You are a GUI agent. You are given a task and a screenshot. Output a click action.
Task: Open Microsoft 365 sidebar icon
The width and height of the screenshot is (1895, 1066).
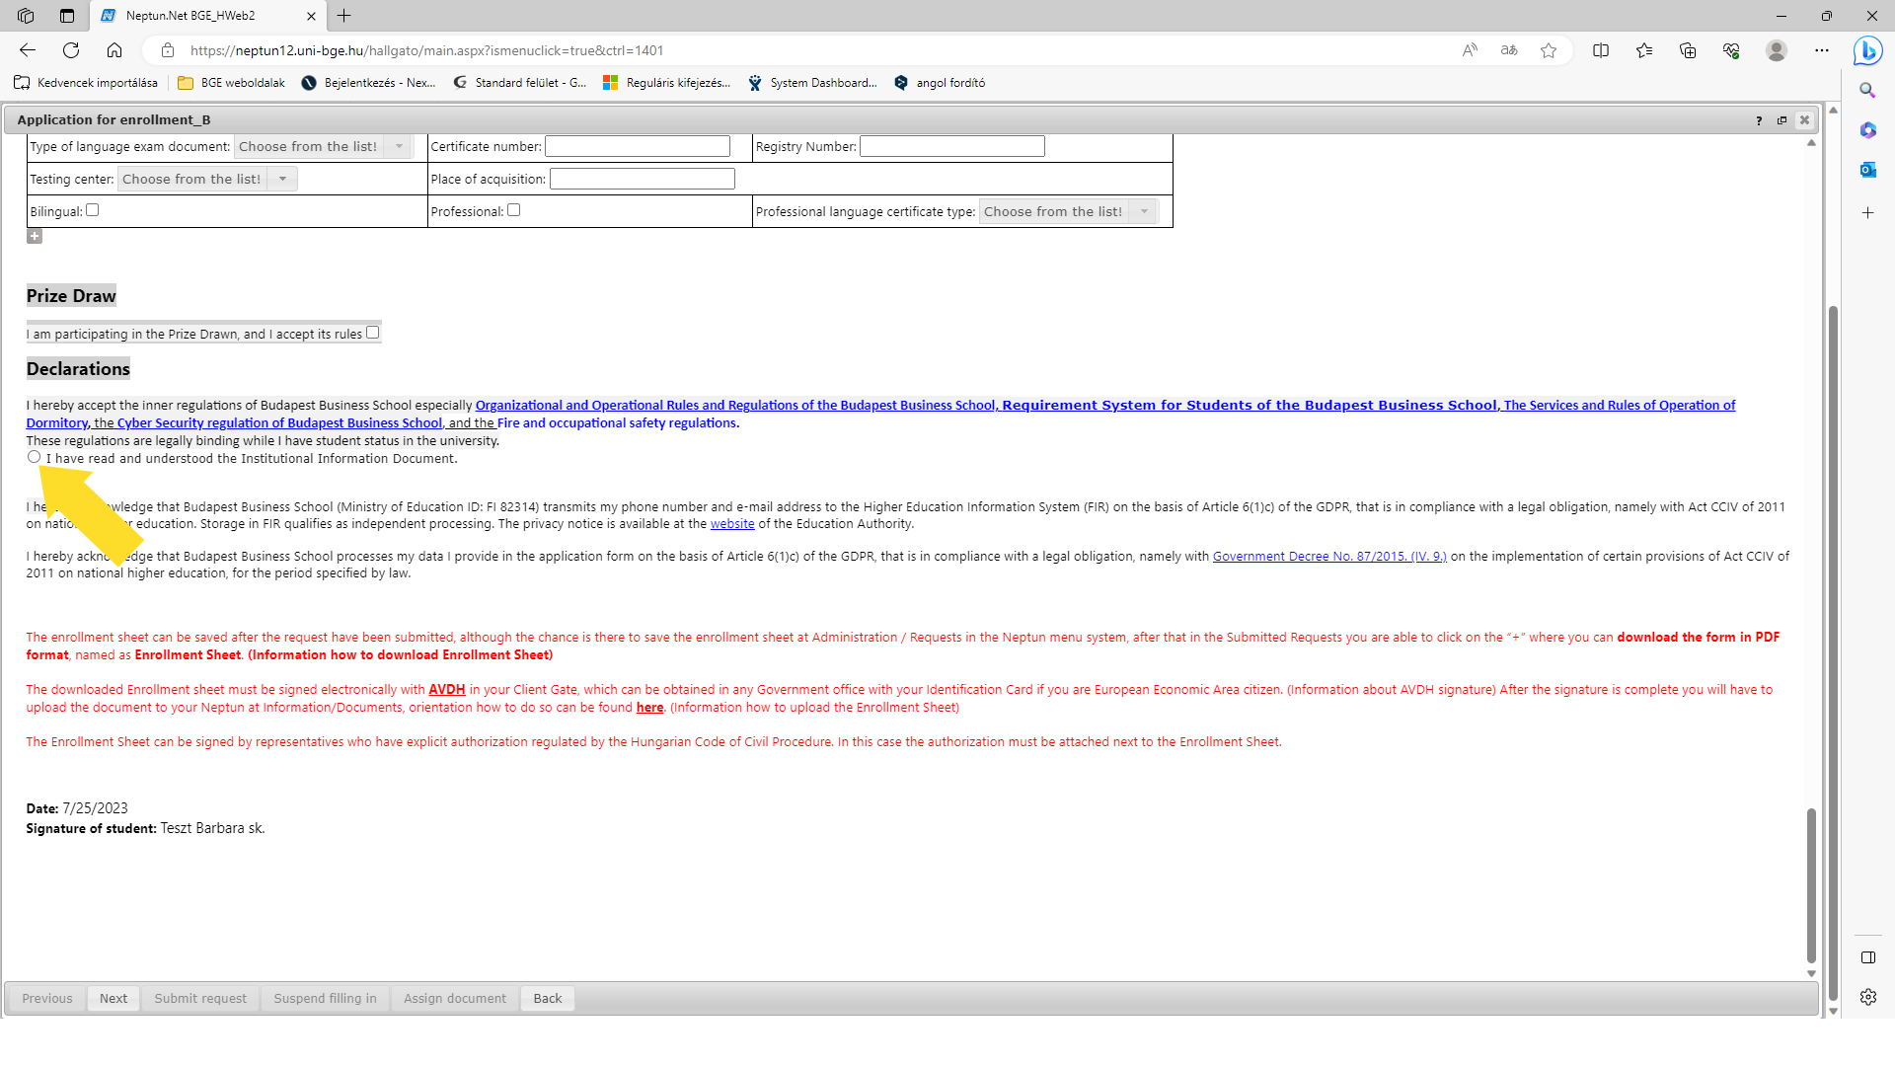pos(1867,129)
